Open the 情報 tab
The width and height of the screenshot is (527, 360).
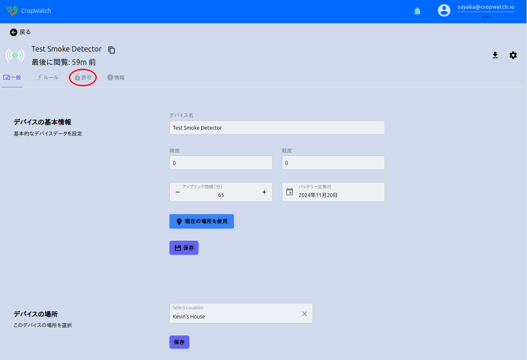pos(116,77)
